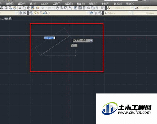Expand options arrow on 指定下一点或 prompt
The height and width of the screenshot is (124, 157).
(91, 41)
